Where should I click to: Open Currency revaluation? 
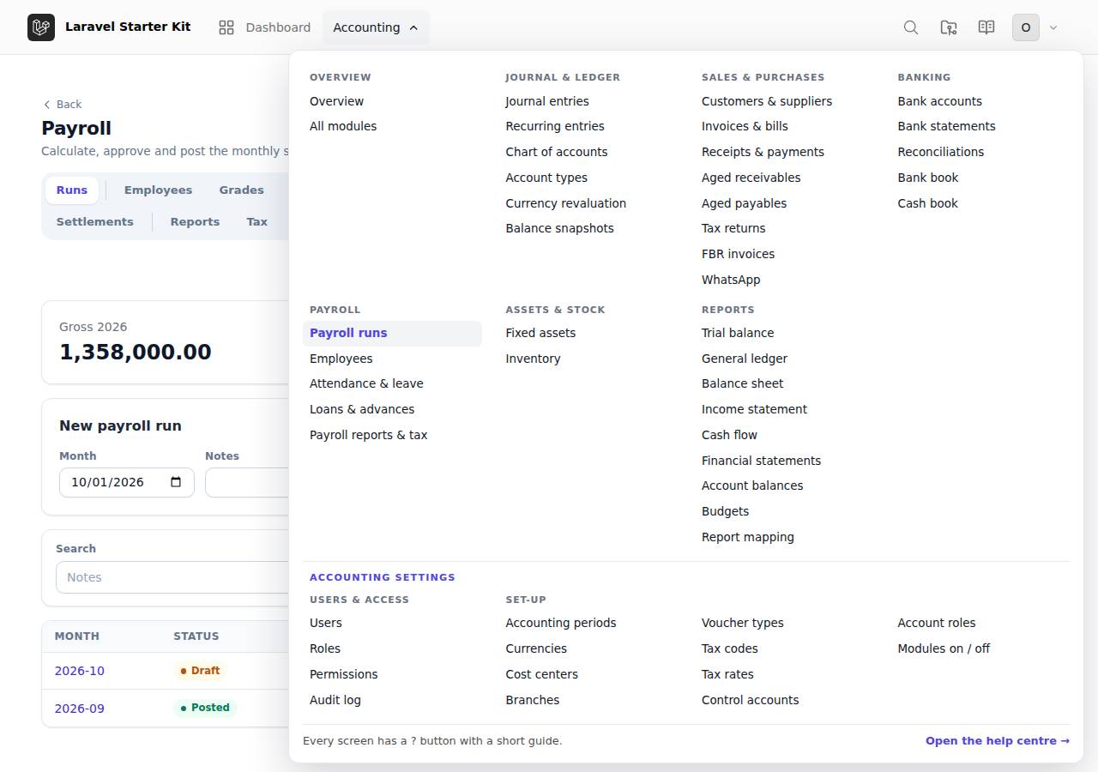pyautogui.click(x=566, y=203)
